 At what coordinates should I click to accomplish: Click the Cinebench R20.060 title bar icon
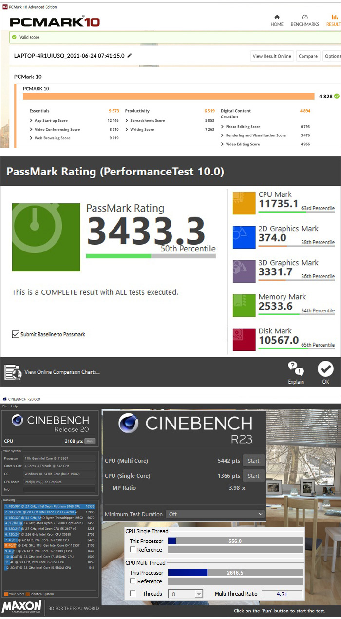4,399
